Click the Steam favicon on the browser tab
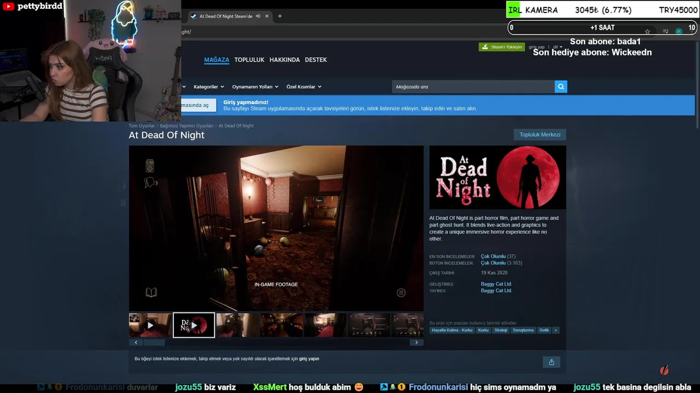 pyautogui.click(x=194, y=16)
